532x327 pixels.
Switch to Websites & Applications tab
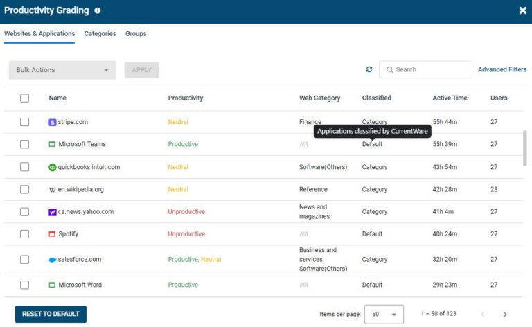point(39,33)
